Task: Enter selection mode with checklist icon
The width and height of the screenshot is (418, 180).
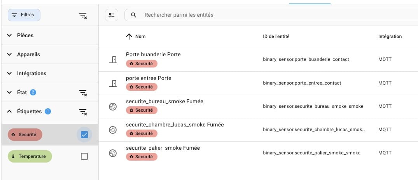Action: tap(112, 15)
